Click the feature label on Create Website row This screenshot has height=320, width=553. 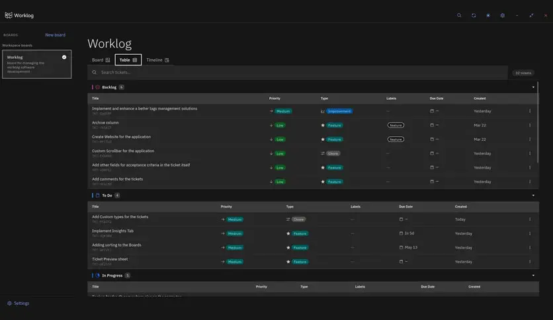click(396, 140)
